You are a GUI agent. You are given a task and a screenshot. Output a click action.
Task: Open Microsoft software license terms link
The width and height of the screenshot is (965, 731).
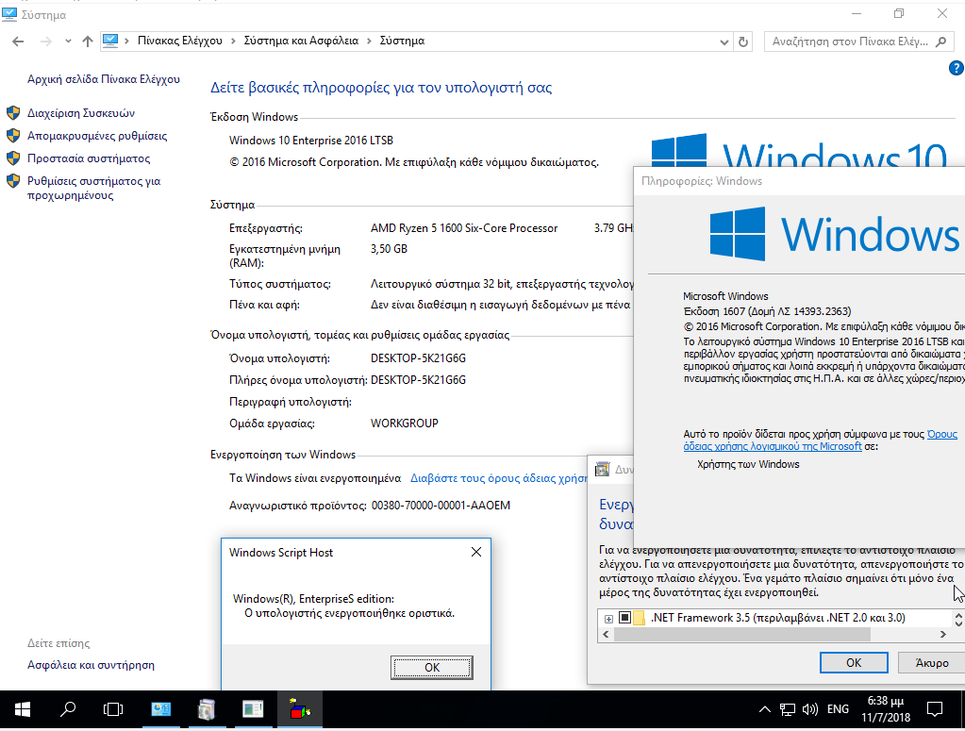pos(821,440)
